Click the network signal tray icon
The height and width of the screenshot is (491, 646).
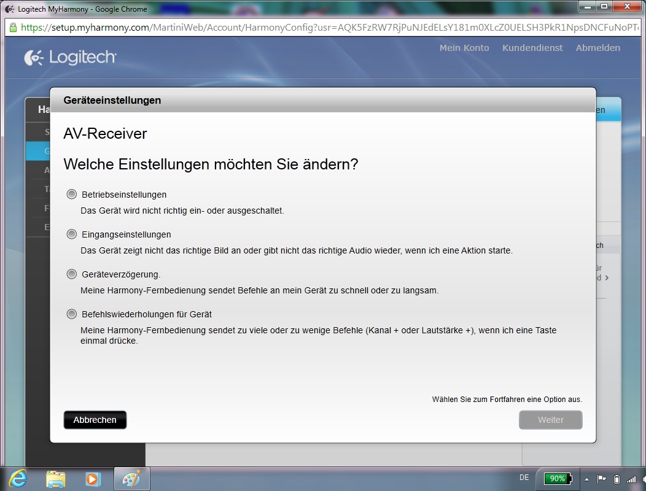click(x=631, y=479)
